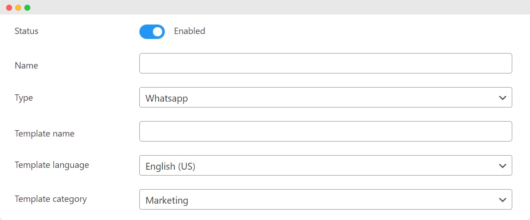Click the Template category label
Screen dimensions: 530x220
[51, 199]
